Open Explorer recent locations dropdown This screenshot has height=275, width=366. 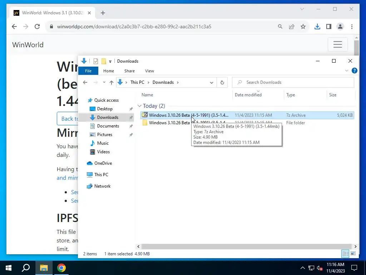point(104,82)
